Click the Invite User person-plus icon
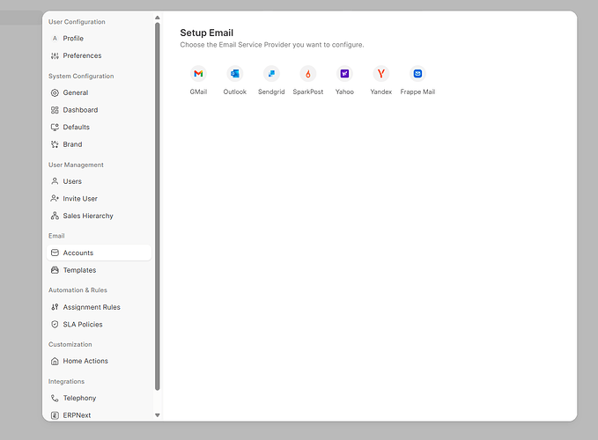The width and height of the screenshot is (598, 440). (x=55, y=199)
